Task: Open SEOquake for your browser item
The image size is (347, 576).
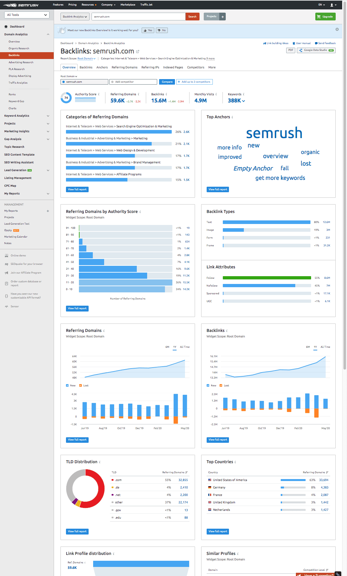Action: click(x=27, y=264)
